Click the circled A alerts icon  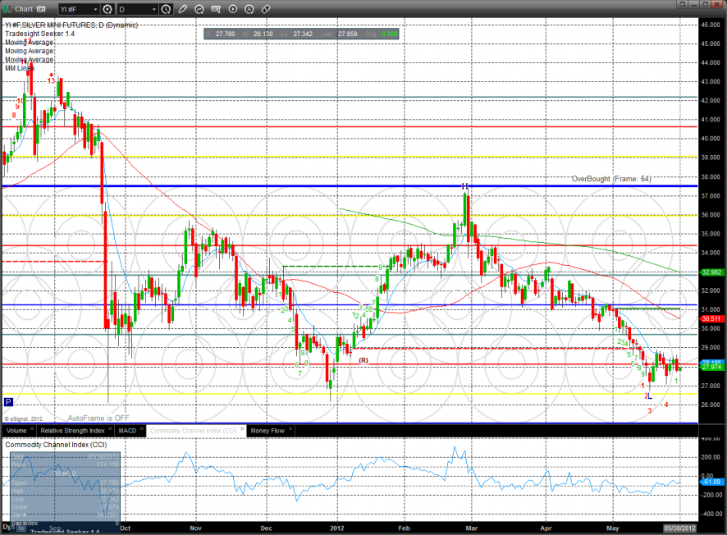[249, 9]
